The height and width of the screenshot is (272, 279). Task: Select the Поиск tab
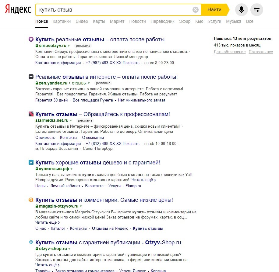pos(42,21)
